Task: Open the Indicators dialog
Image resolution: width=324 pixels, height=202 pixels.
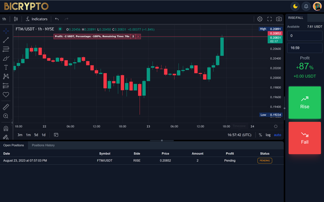Action: click(x=36, y=19)
